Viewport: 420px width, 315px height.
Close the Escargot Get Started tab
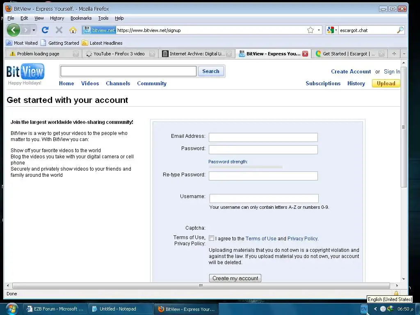tap(381, 54)
